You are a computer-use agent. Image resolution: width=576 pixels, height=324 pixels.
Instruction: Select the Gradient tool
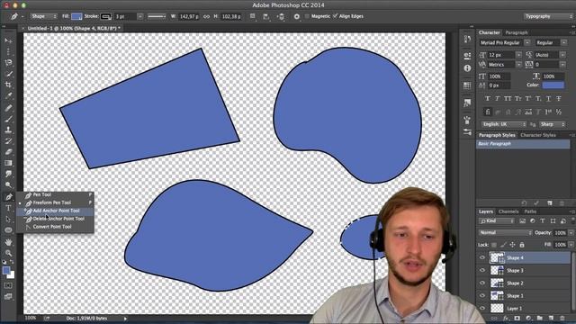[8, 163]
